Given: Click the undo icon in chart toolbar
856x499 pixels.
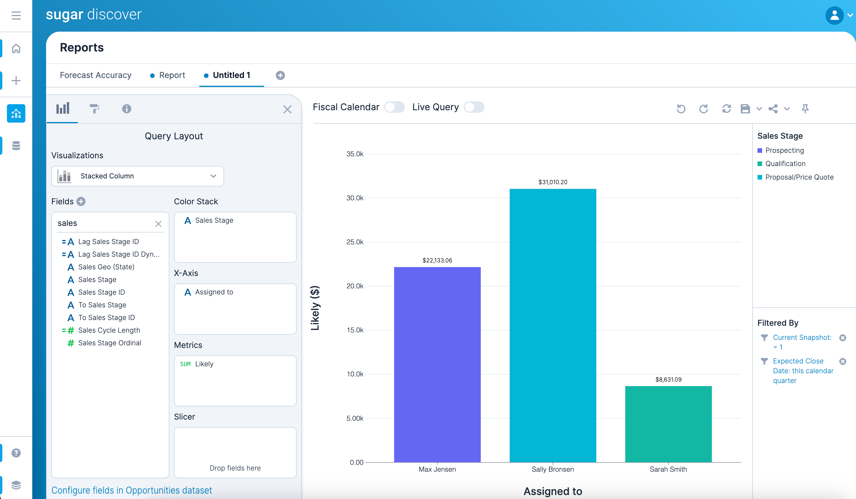Looking at the screenshot, I should 681,108.
